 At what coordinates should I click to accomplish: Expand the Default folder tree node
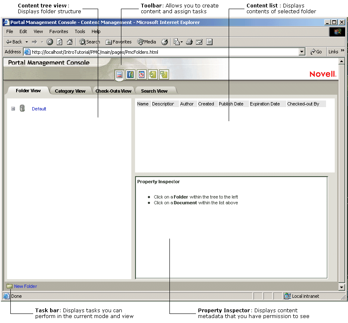13,108
